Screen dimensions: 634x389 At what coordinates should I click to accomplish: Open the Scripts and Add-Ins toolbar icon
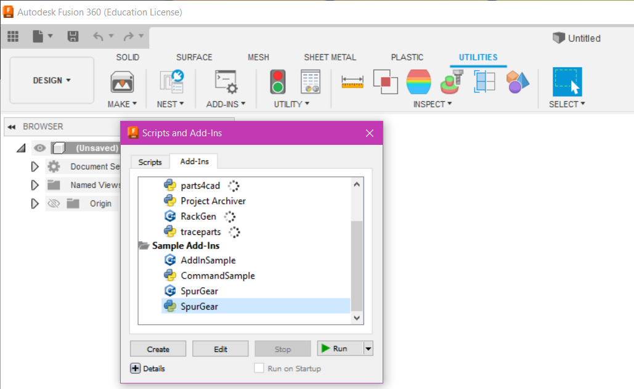click(226, 81)
